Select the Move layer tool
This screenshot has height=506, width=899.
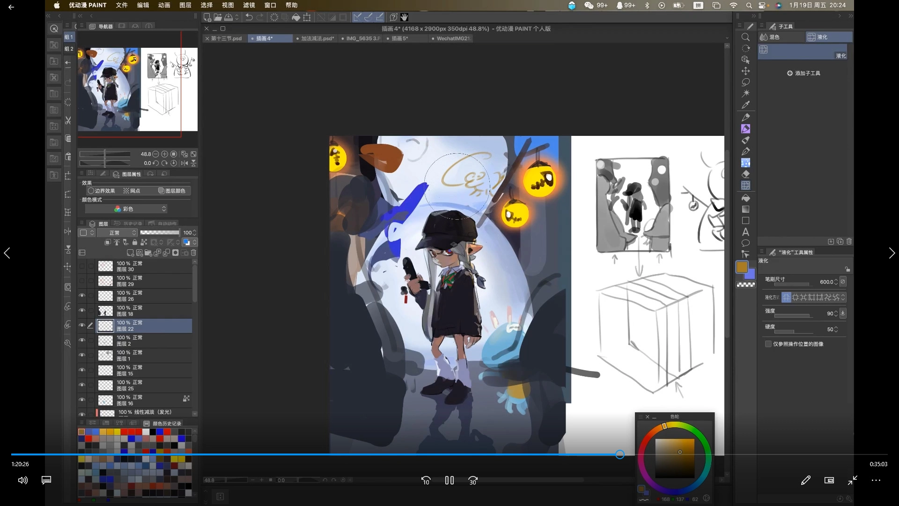click(745, 71)
